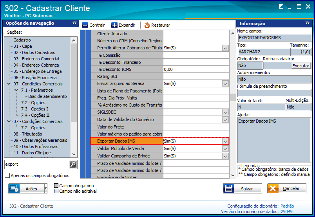
Task: Open Data de Validade do Convênio dropdown
Action: point(225,119)
